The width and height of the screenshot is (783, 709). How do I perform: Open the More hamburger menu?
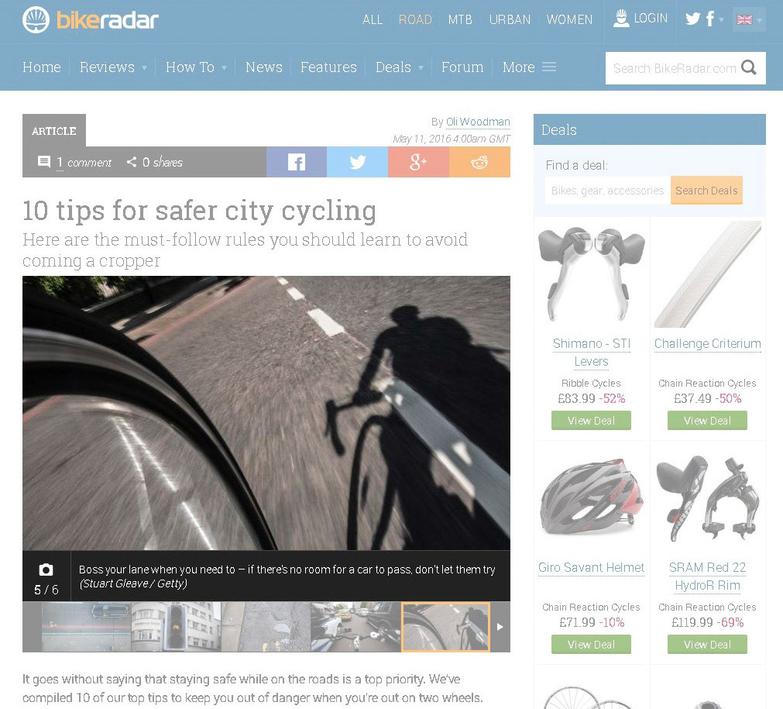[x=529, y=67]
